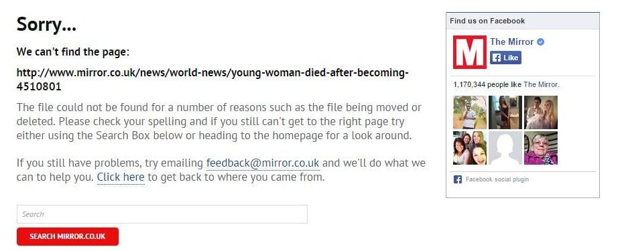Follow the Click here link
The width and height of the screenshot is (624, 251).
(x=121, y=177)
